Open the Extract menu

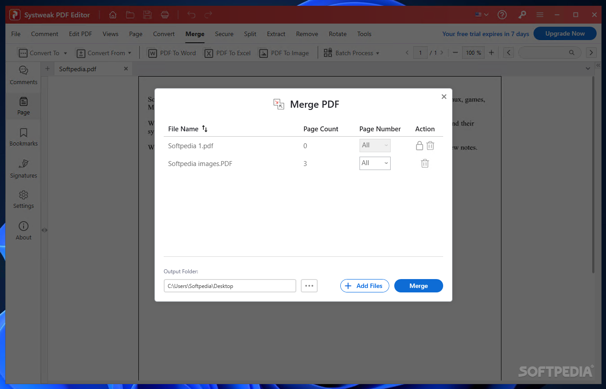coord(276,34)
